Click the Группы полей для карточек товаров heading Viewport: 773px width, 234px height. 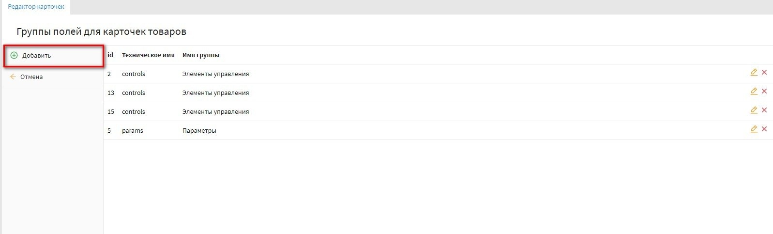(x=102, y=32)
